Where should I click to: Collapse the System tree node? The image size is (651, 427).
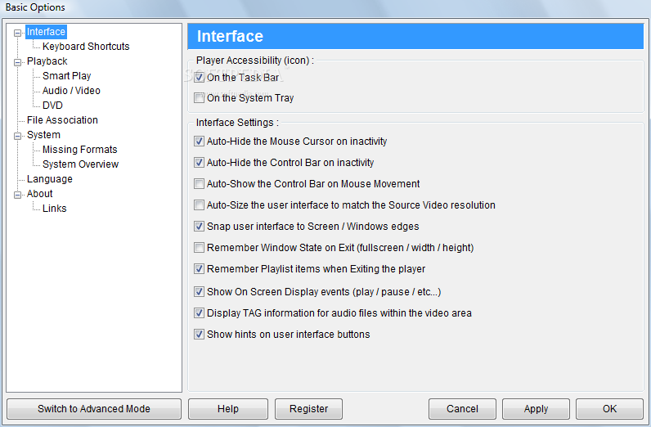tap(17, 136)
